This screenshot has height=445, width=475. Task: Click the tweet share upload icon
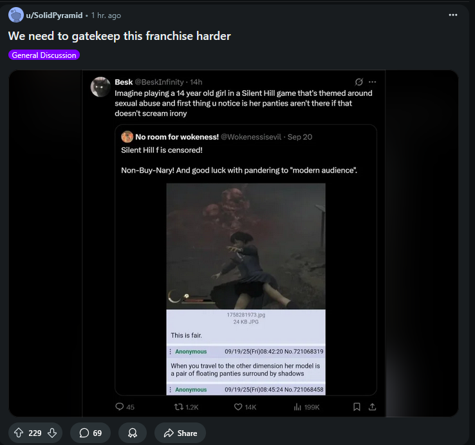[x=372, y=407]
